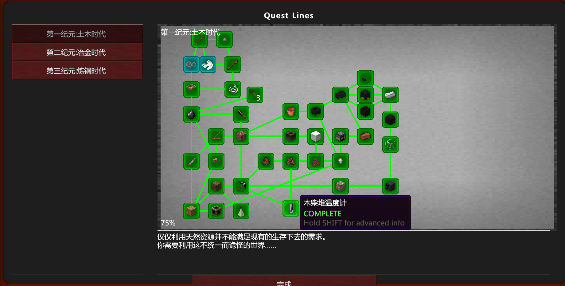Open the silver ingot quest
The width and height of the screenshot is (565, 286).
point(390,95)
